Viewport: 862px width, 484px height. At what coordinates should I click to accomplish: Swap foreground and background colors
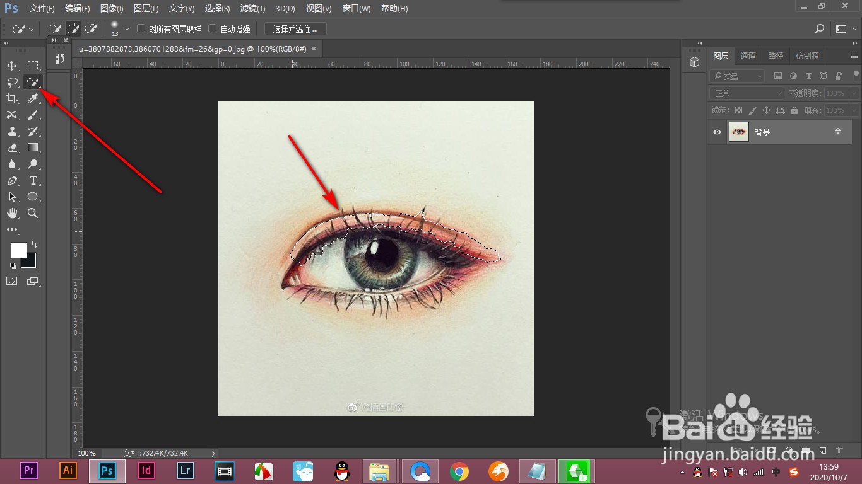[x=34, y=245]
